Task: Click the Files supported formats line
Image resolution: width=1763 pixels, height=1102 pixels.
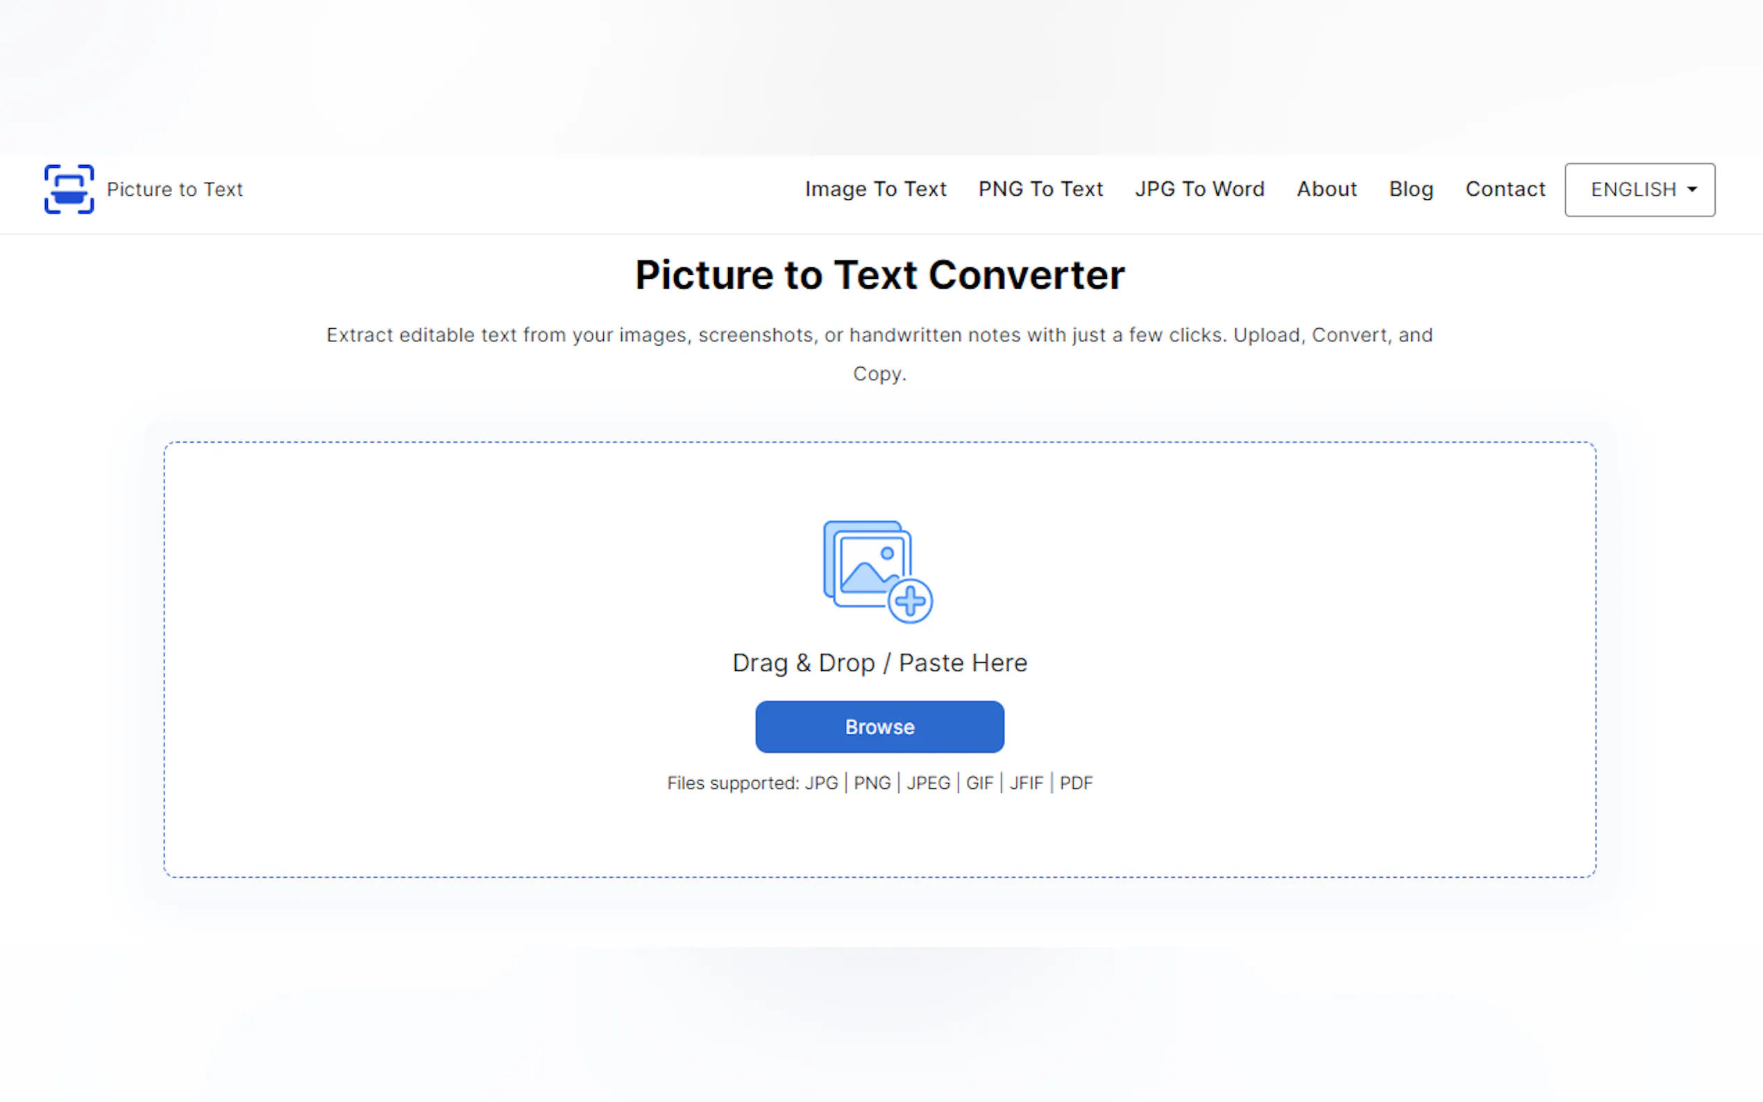Action: [732, 783]
